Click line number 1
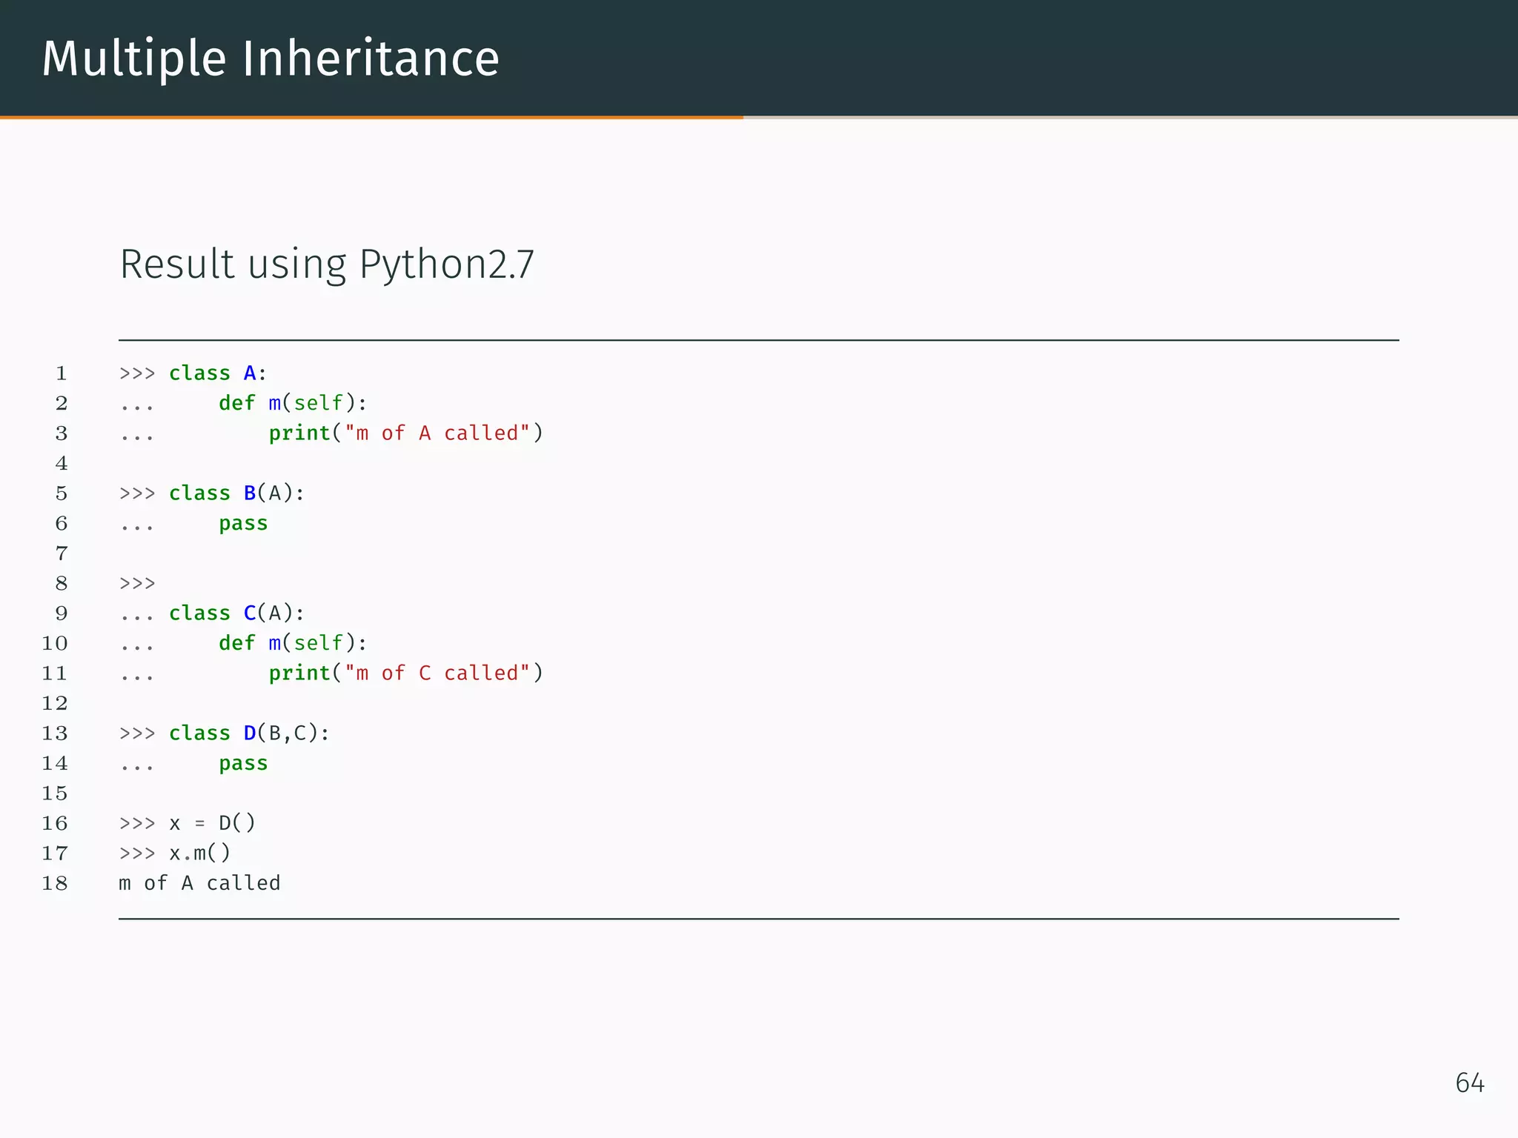The height and width of the screenshot is (1138, 1518). [62, 373]
